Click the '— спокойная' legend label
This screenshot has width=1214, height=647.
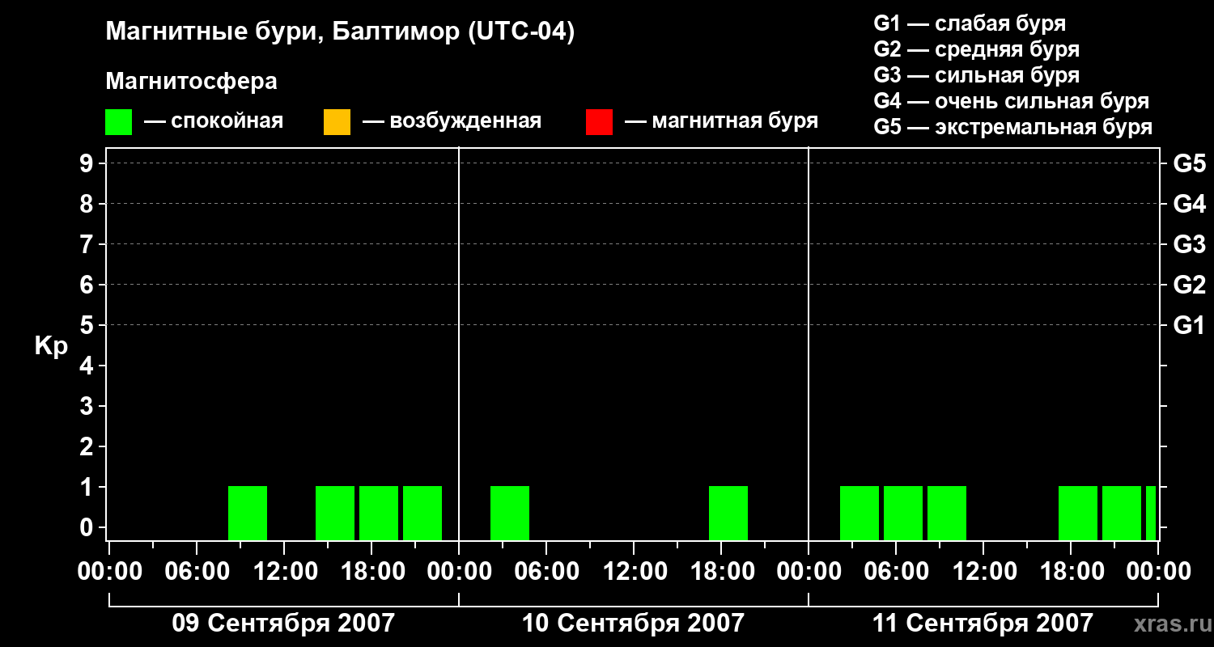214,121
